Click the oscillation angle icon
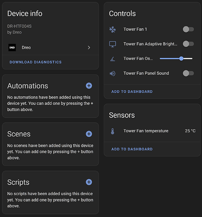The width and height of the screenshot is (202, 217). pyautogui.click(x=113, y=59)
